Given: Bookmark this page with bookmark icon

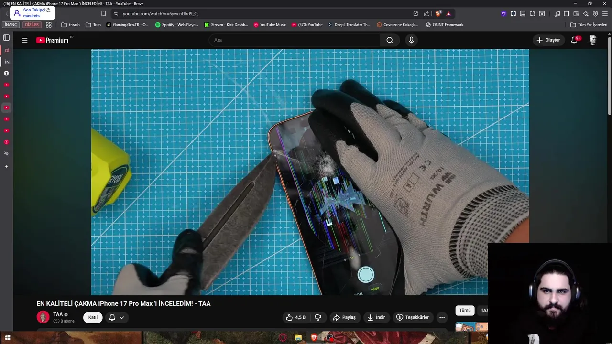Looking at the screenshot, I should pos(103,13).
